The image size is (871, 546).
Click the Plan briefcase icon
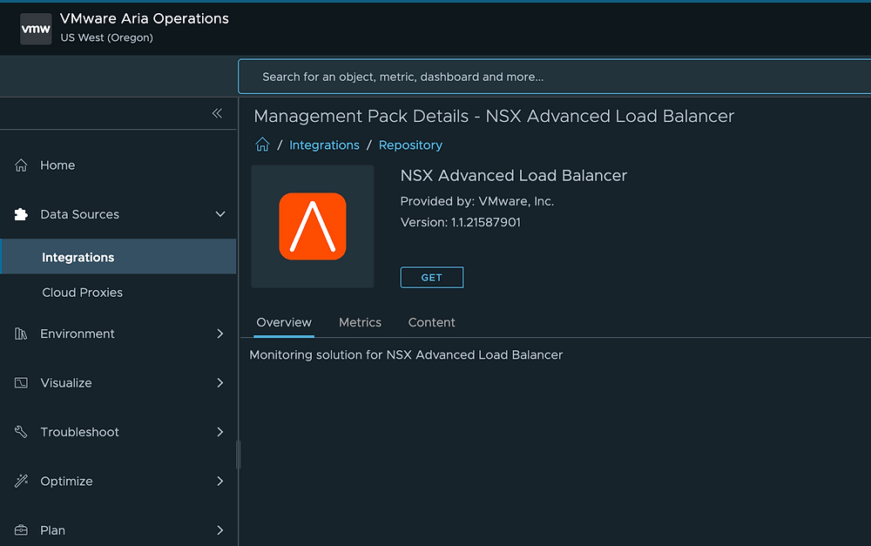click(x=21, y=530)
